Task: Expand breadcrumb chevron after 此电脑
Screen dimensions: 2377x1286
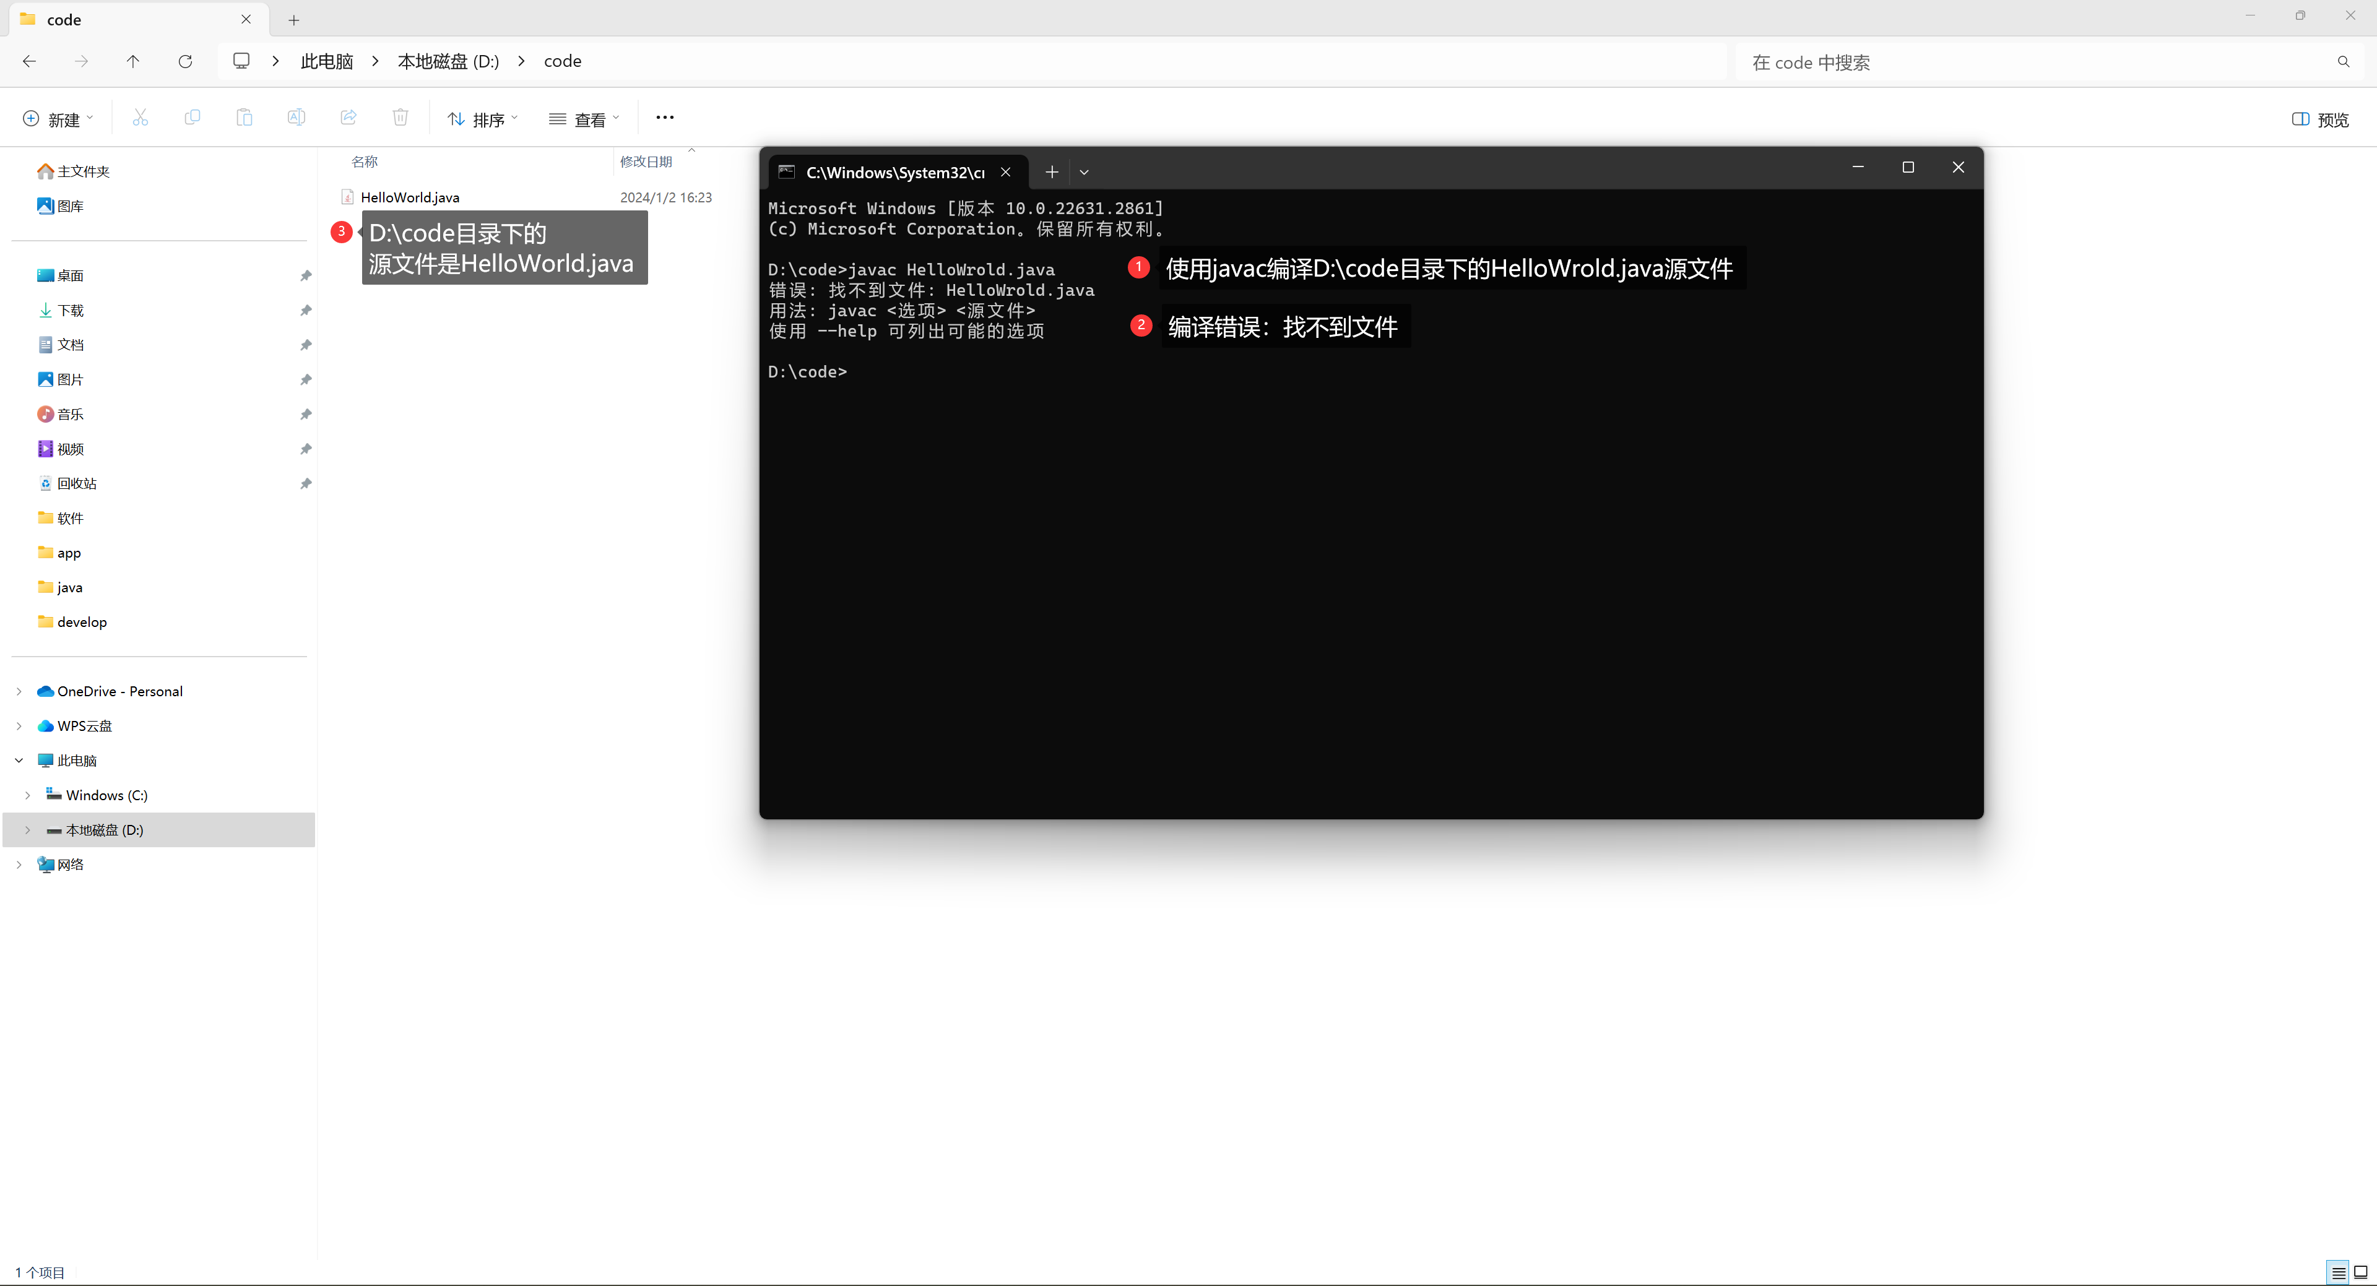Action: (x=376, y=61)
